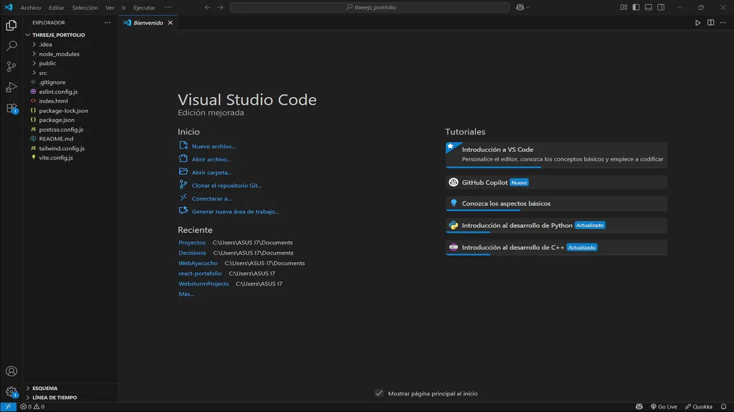The width and height of the screenshot is (734, 412).
Task: Click Generar nueva área de trabajo
Action: (x=236, y=212)
